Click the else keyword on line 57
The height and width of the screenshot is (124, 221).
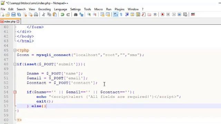tap(37, 106)
